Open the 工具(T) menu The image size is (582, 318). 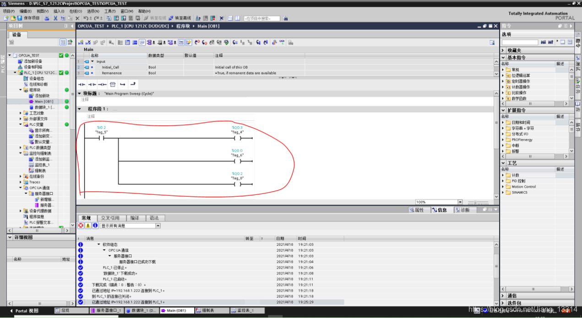click(x=110, y=11)
